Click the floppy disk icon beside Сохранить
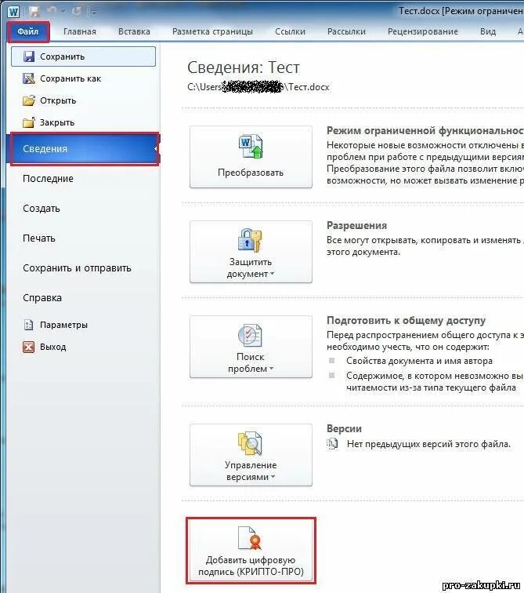Viewport: 524px width, 593px height. pos(29,56)
